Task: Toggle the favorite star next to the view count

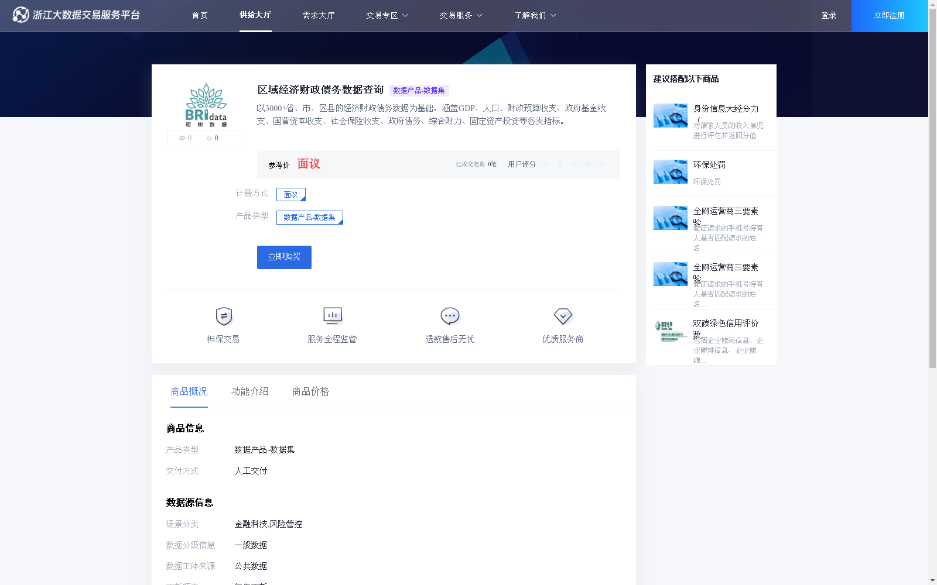Action: (210, 138)
